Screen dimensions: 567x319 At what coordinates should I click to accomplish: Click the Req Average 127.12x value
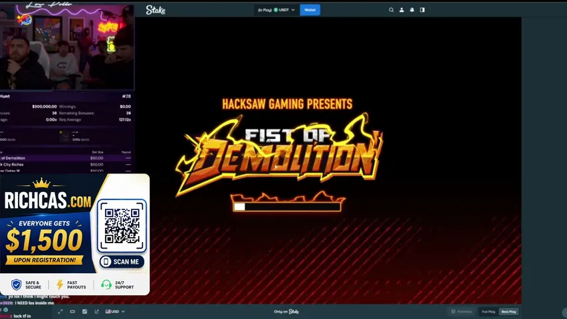pos(125,120)
